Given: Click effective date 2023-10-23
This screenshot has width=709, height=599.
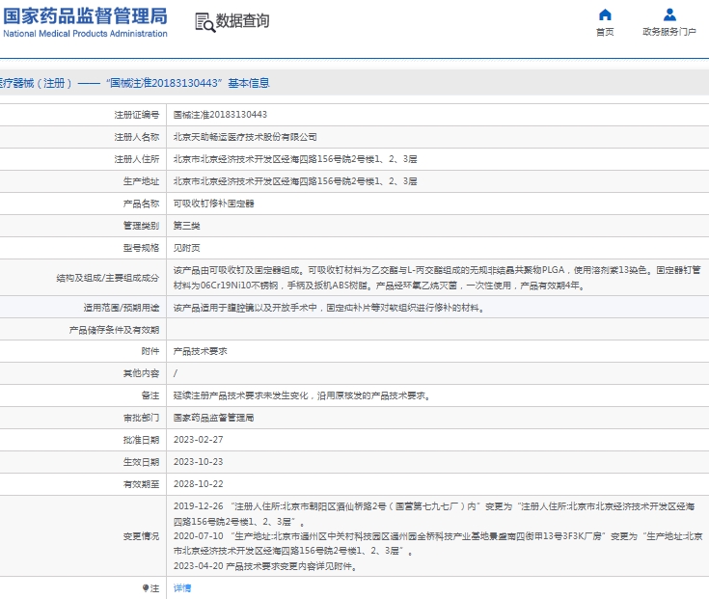Looking at the screenshot, I should click(x=199, y=462).
